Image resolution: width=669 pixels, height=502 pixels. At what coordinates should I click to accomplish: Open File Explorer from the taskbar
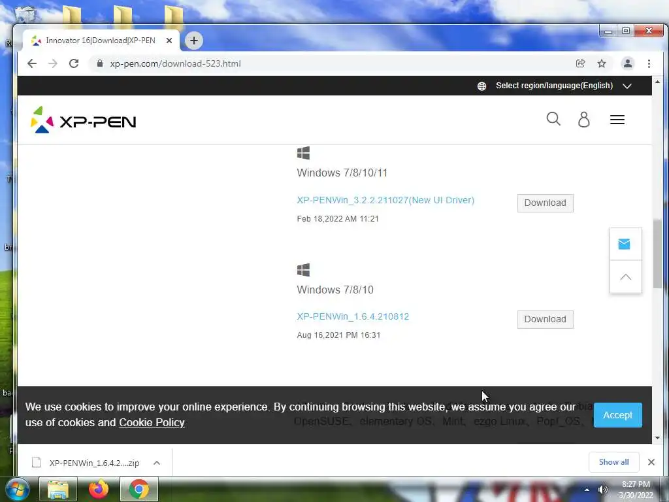58,489
